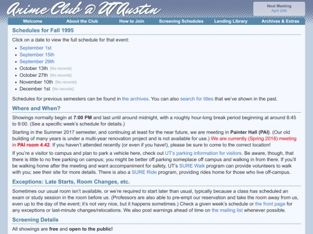
Task: Click the Screening Details heading
Action: point(35,220)
